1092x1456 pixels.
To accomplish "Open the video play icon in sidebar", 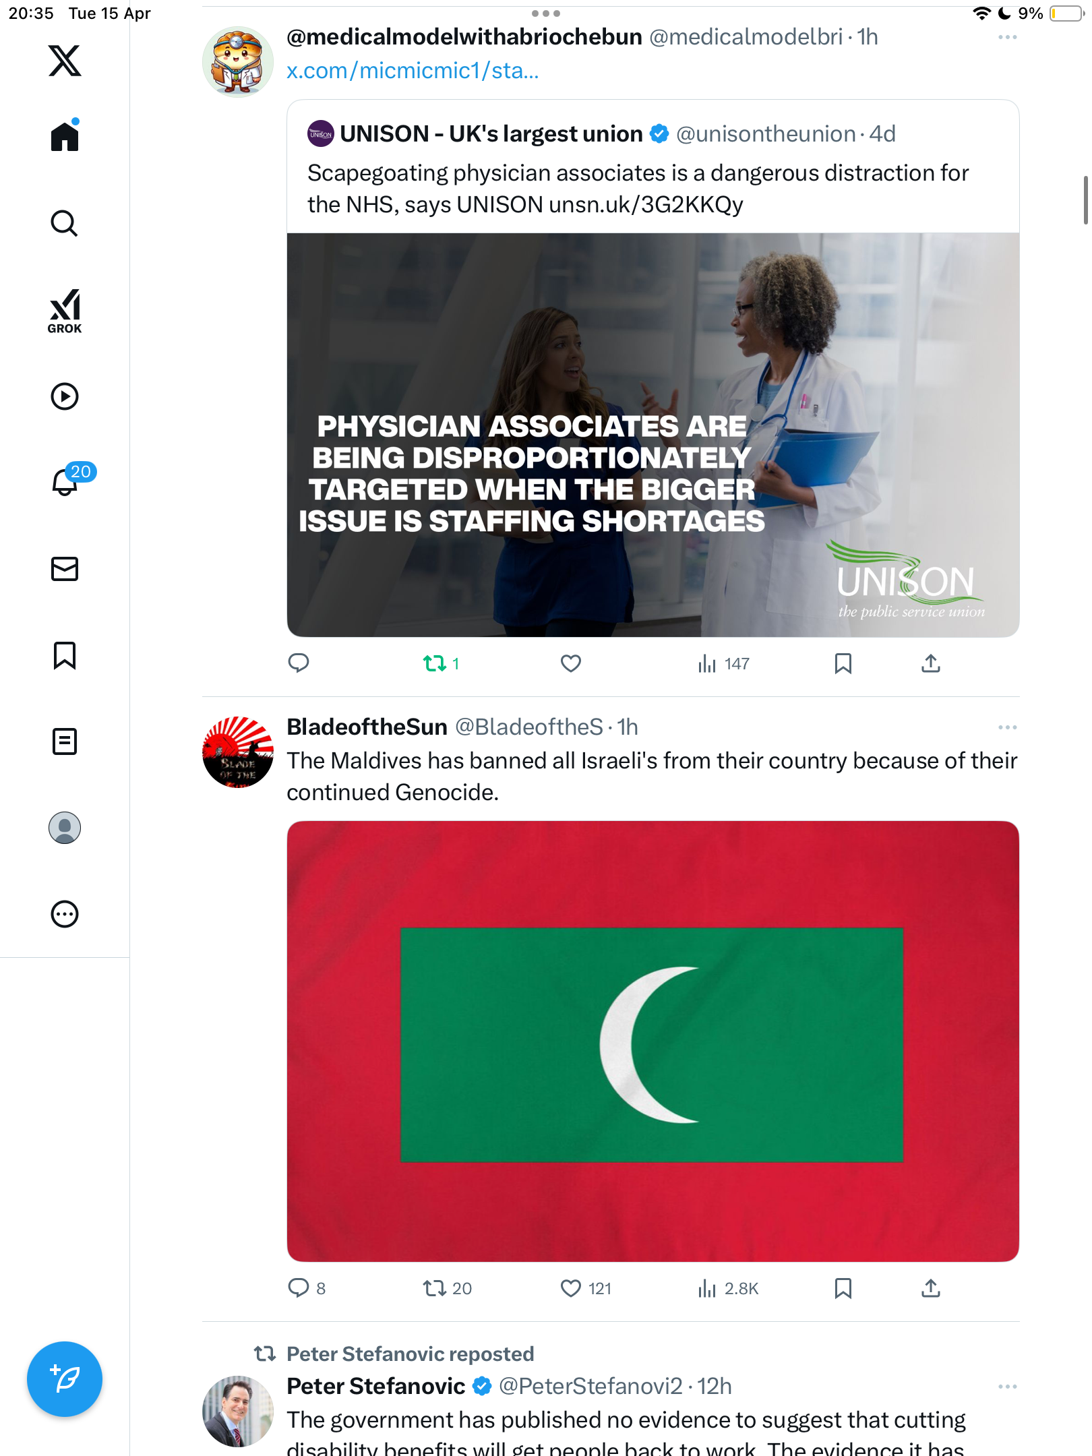I will pos(65,396).
